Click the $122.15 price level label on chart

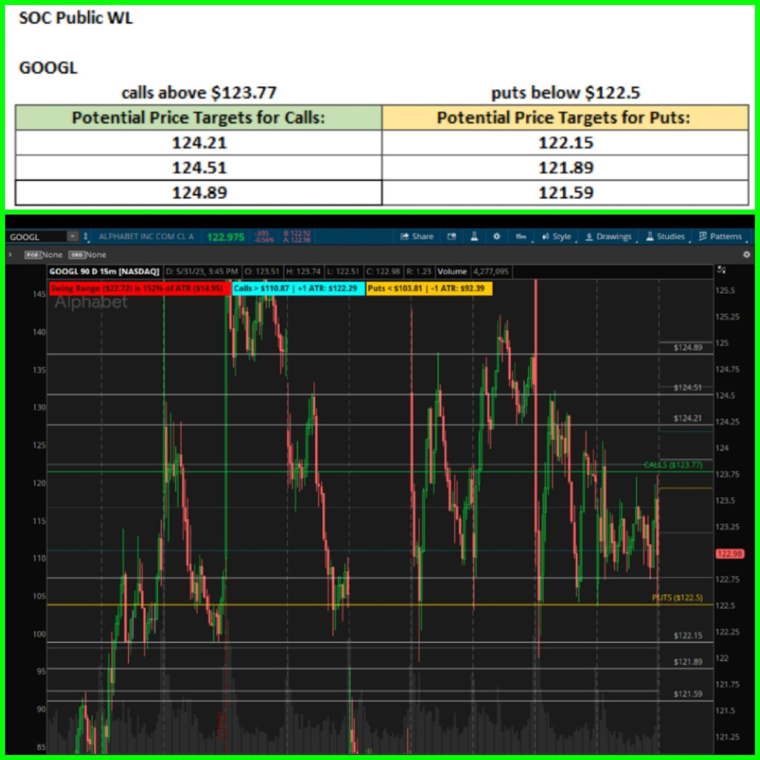click(x=687, y=636)
